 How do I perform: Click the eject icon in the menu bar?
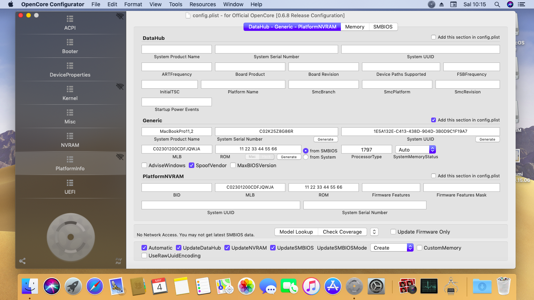tap(442, 4)
